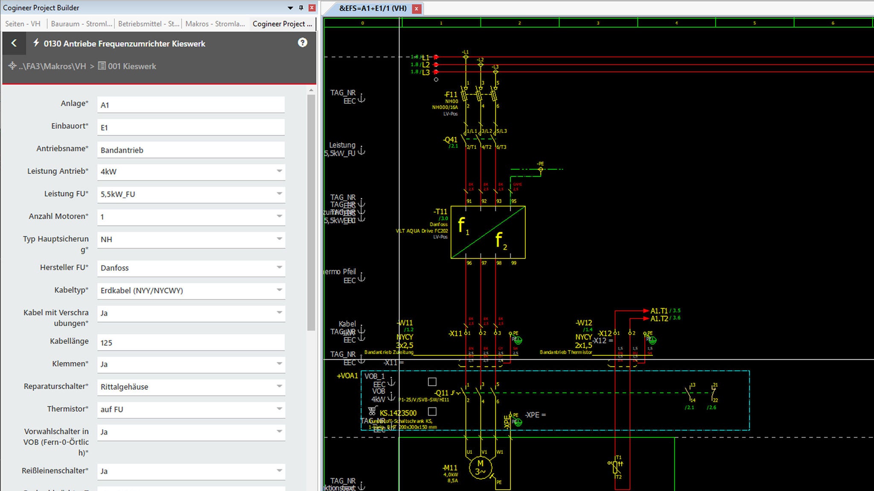
Task: Click the document icon before 001 Kieswerk
Action: click(x=101, y=66)
